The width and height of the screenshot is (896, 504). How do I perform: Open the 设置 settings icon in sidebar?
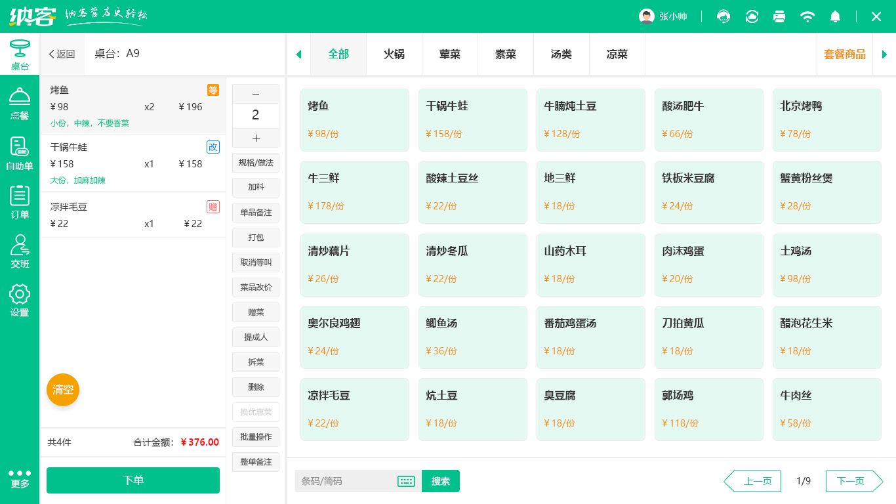click(x=20, y=301)
